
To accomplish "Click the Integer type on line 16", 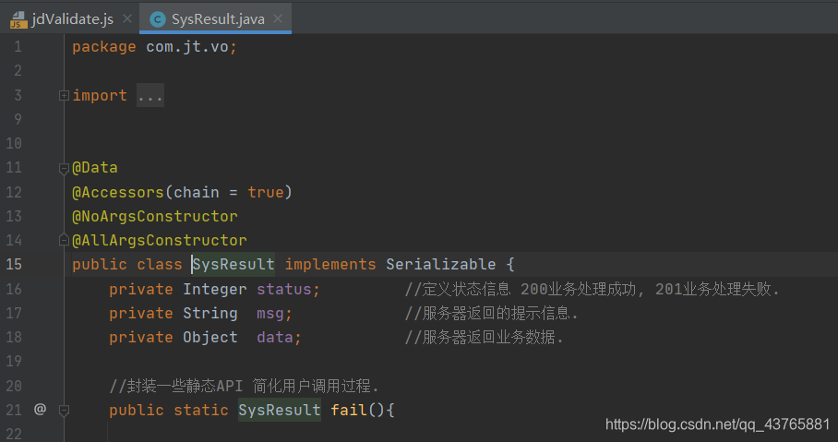I will point(215,289).
